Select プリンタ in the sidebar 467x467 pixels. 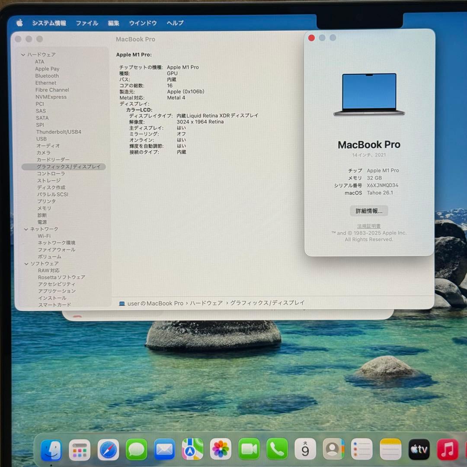coord(46,201)
